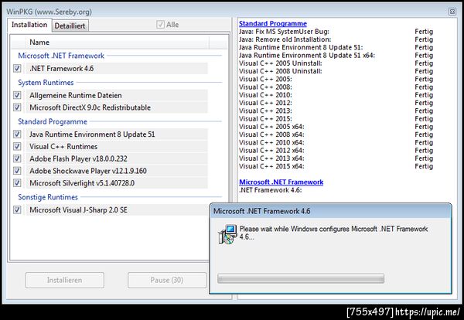The image size is (464, 320).
Task: Click the installer icon in .NET dialog
Action: click(x=227, y=234)
